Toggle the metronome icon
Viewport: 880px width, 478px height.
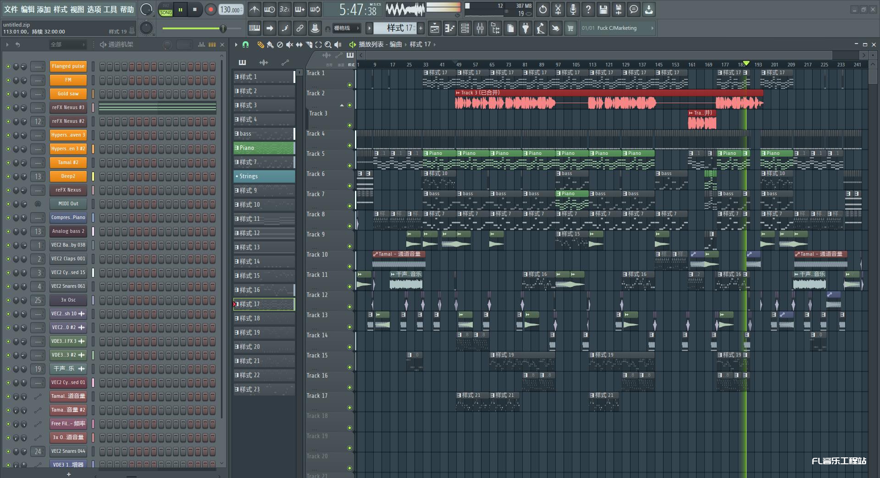255,9
